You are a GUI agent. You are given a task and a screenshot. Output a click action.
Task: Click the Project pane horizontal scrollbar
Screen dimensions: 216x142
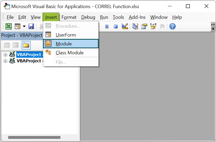pyautogui.click(x=34, y=137)
